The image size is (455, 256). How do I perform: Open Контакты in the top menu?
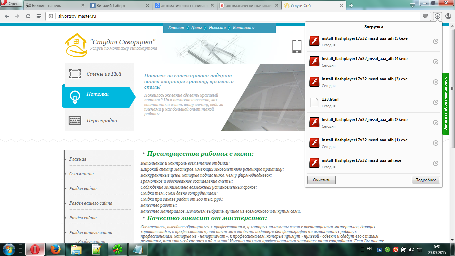[x=243, y=28]
